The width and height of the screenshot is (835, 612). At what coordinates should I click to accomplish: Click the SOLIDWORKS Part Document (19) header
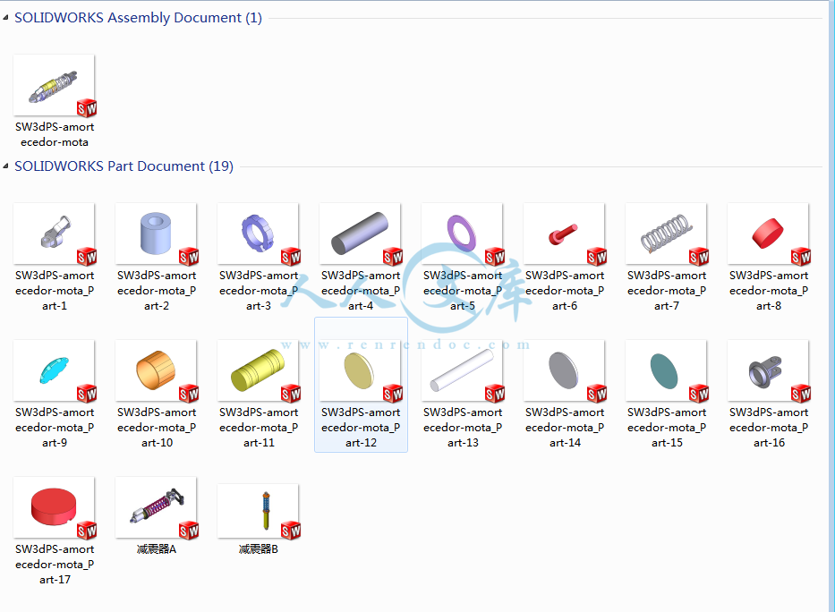coord(124,166)
